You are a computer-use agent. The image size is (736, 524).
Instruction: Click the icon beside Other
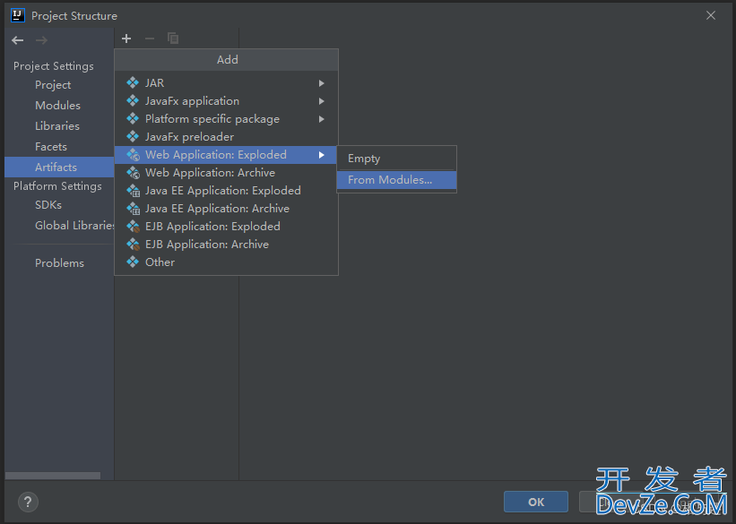(133, 262)
